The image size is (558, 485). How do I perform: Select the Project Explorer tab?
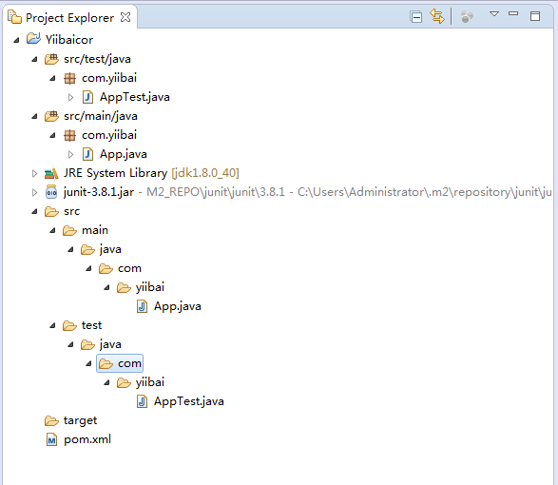[x=69, y=17]
